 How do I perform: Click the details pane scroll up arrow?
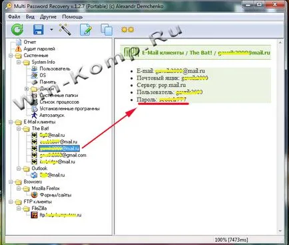coord(280,42)
